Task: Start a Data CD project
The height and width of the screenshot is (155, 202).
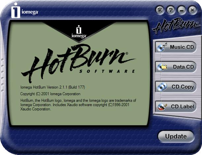Action: (x=176, y=67)
